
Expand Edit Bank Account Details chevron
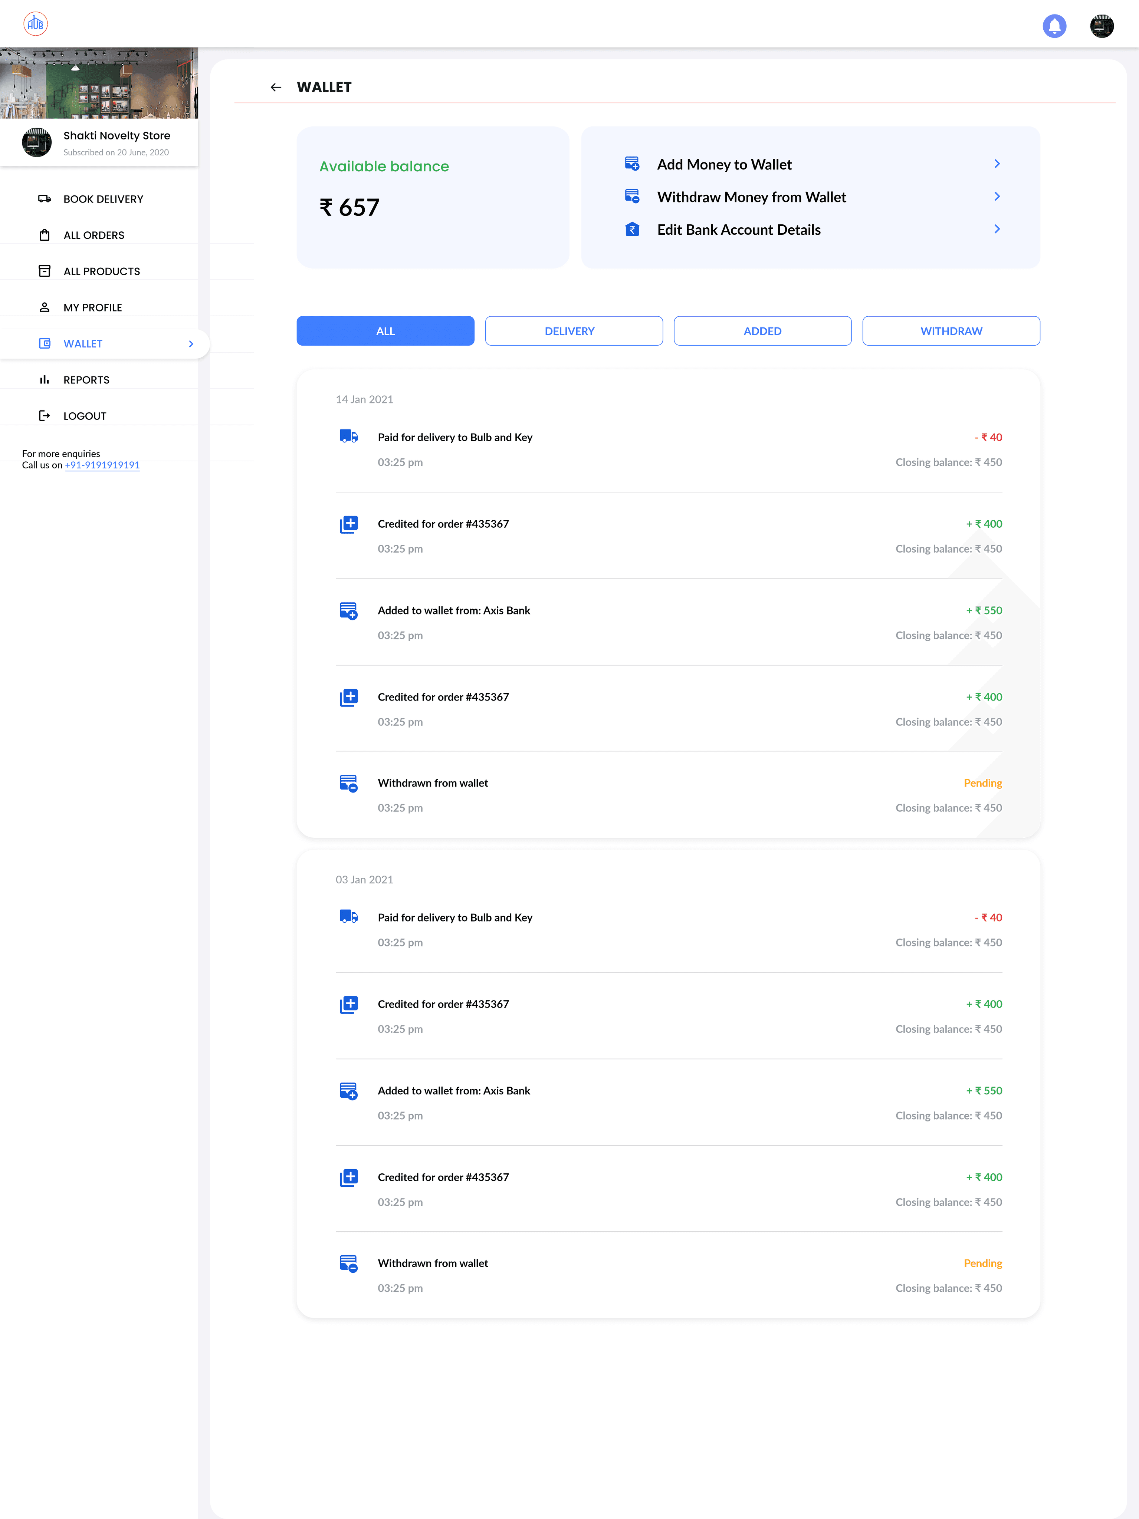(997, 229)
